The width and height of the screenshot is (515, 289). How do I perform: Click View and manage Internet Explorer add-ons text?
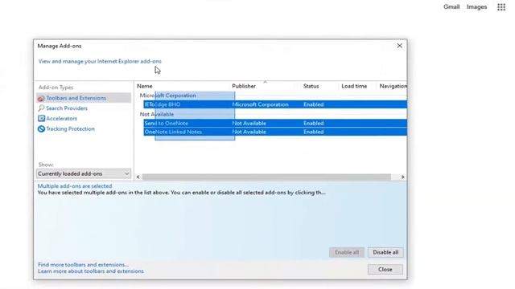coord(100,61)
